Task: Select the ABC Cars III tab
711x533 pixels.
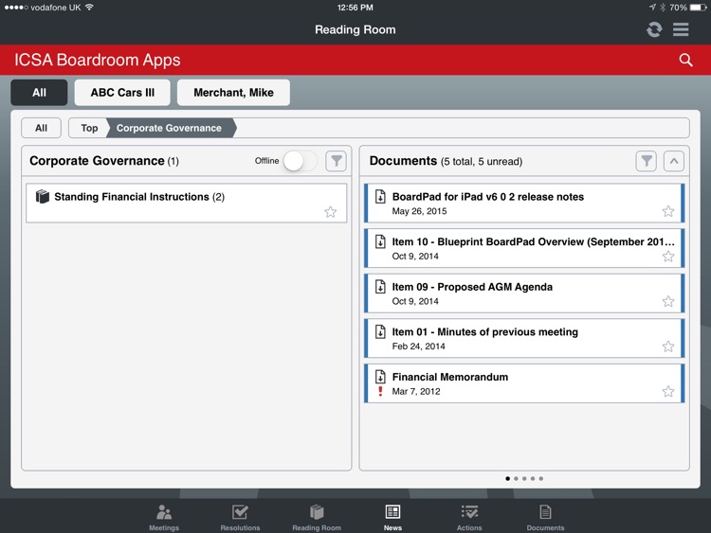Action: click(x=122, y=93)
